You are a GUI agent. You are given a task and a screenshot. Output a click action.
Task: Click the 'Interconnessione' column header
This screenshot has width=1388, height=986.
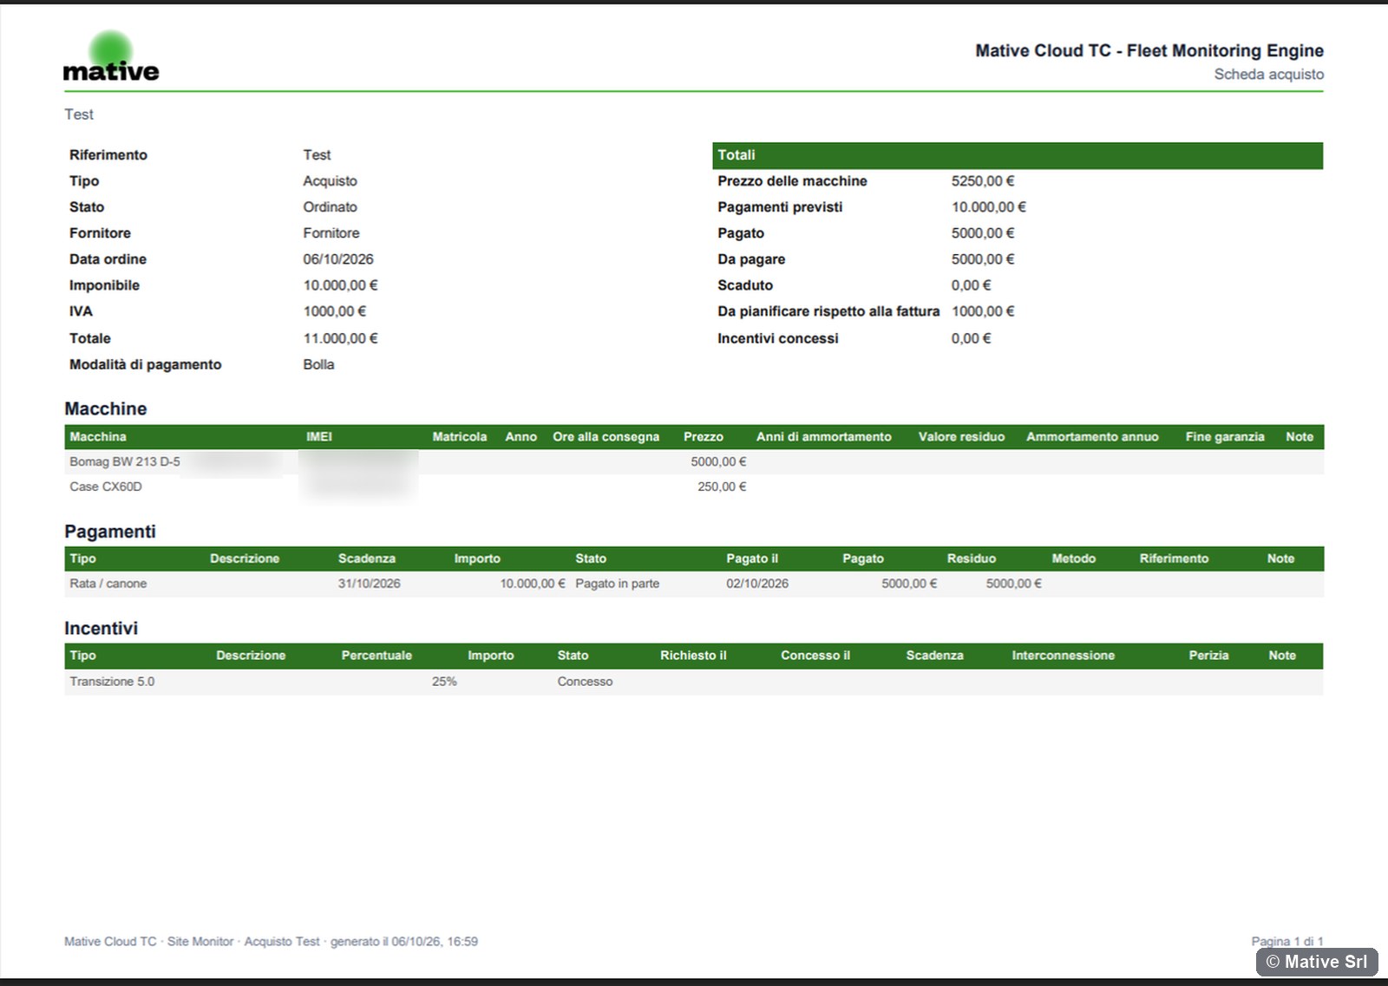(1063, 656)
